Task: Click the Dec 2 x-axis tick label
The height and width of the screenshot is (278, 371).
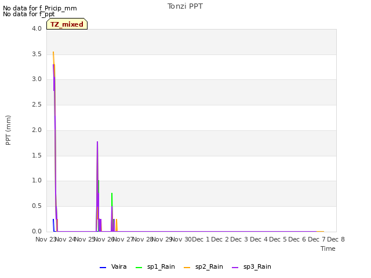Action: pos(220,239)
